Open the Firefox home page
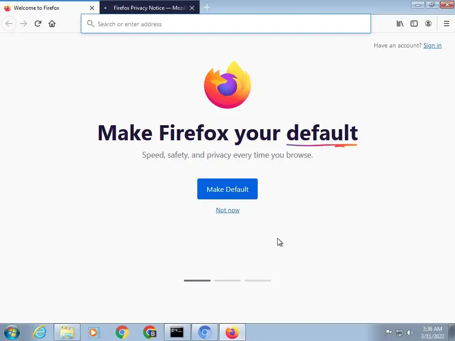Screen dimensions: 455x341 pyautogui.click(x=52, y=24)
